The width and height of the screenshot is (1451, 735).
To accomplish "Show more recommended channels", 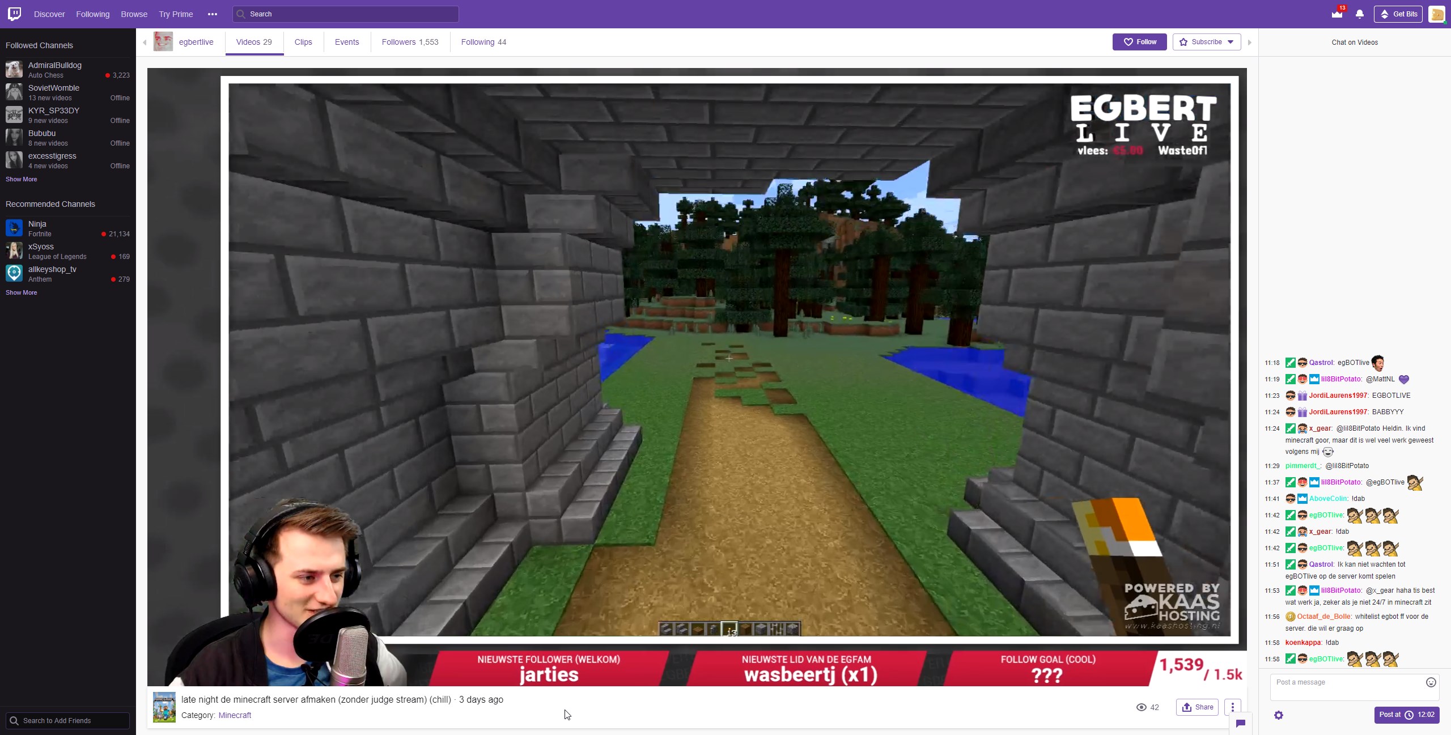I will click(22, 292).
